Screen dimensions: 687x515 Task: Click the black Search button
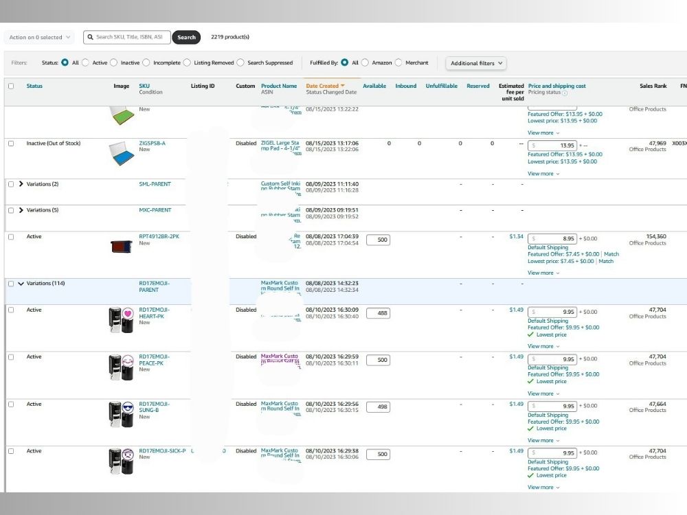click(186, 37)
